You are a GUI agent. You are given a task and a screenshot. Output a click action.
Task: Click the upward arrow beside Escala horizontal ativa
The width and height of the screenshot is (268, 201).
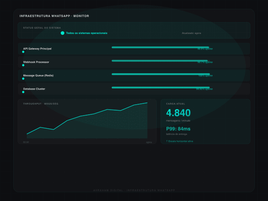point(167,141)
